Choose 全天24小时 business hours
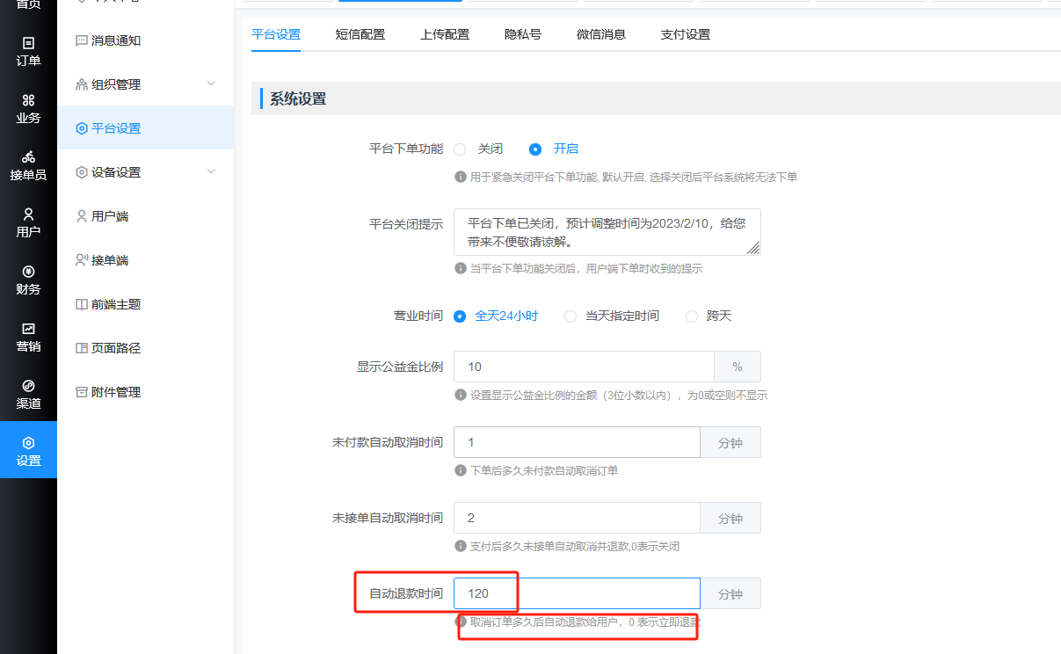This screenshot has width=1061, height=654. click(460, 316)
